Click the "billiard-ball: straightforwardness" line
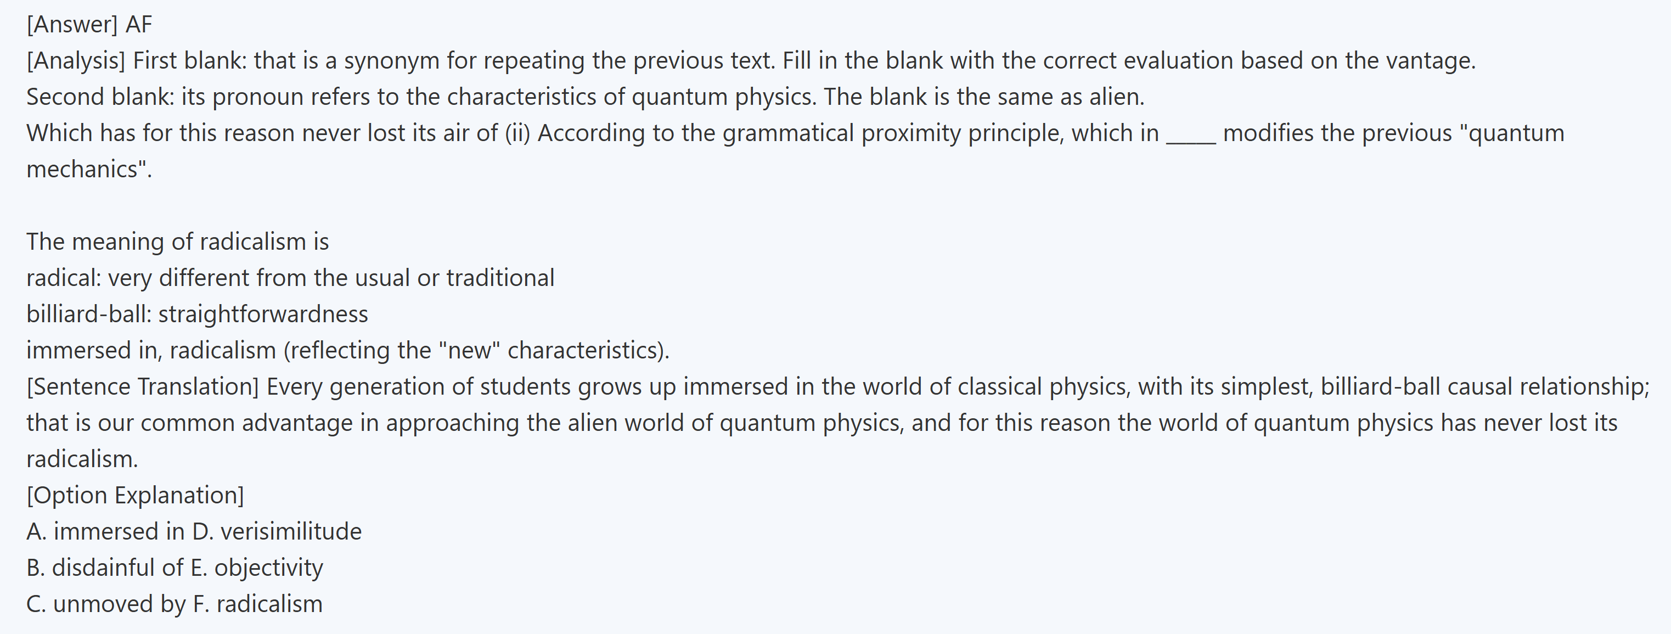The width and height of the screenshot is (1671, 634). click(196, 315)
